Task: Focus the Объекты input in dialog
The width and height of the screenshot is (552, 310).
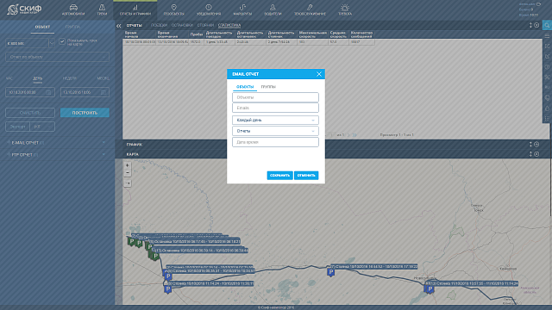Action: coord(275,97)
